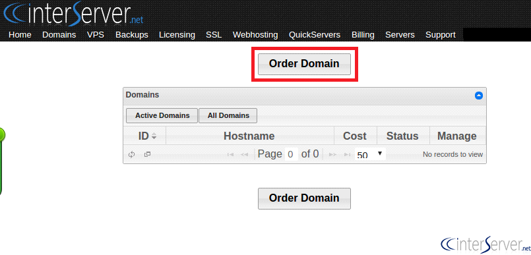This screenshot has height=255, width=531.
Task: Go to the next page using the pager icon
Action: (333, 155)
